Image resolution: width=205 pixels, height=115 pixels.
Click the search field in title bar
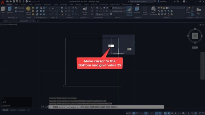[x=142, y=1]
